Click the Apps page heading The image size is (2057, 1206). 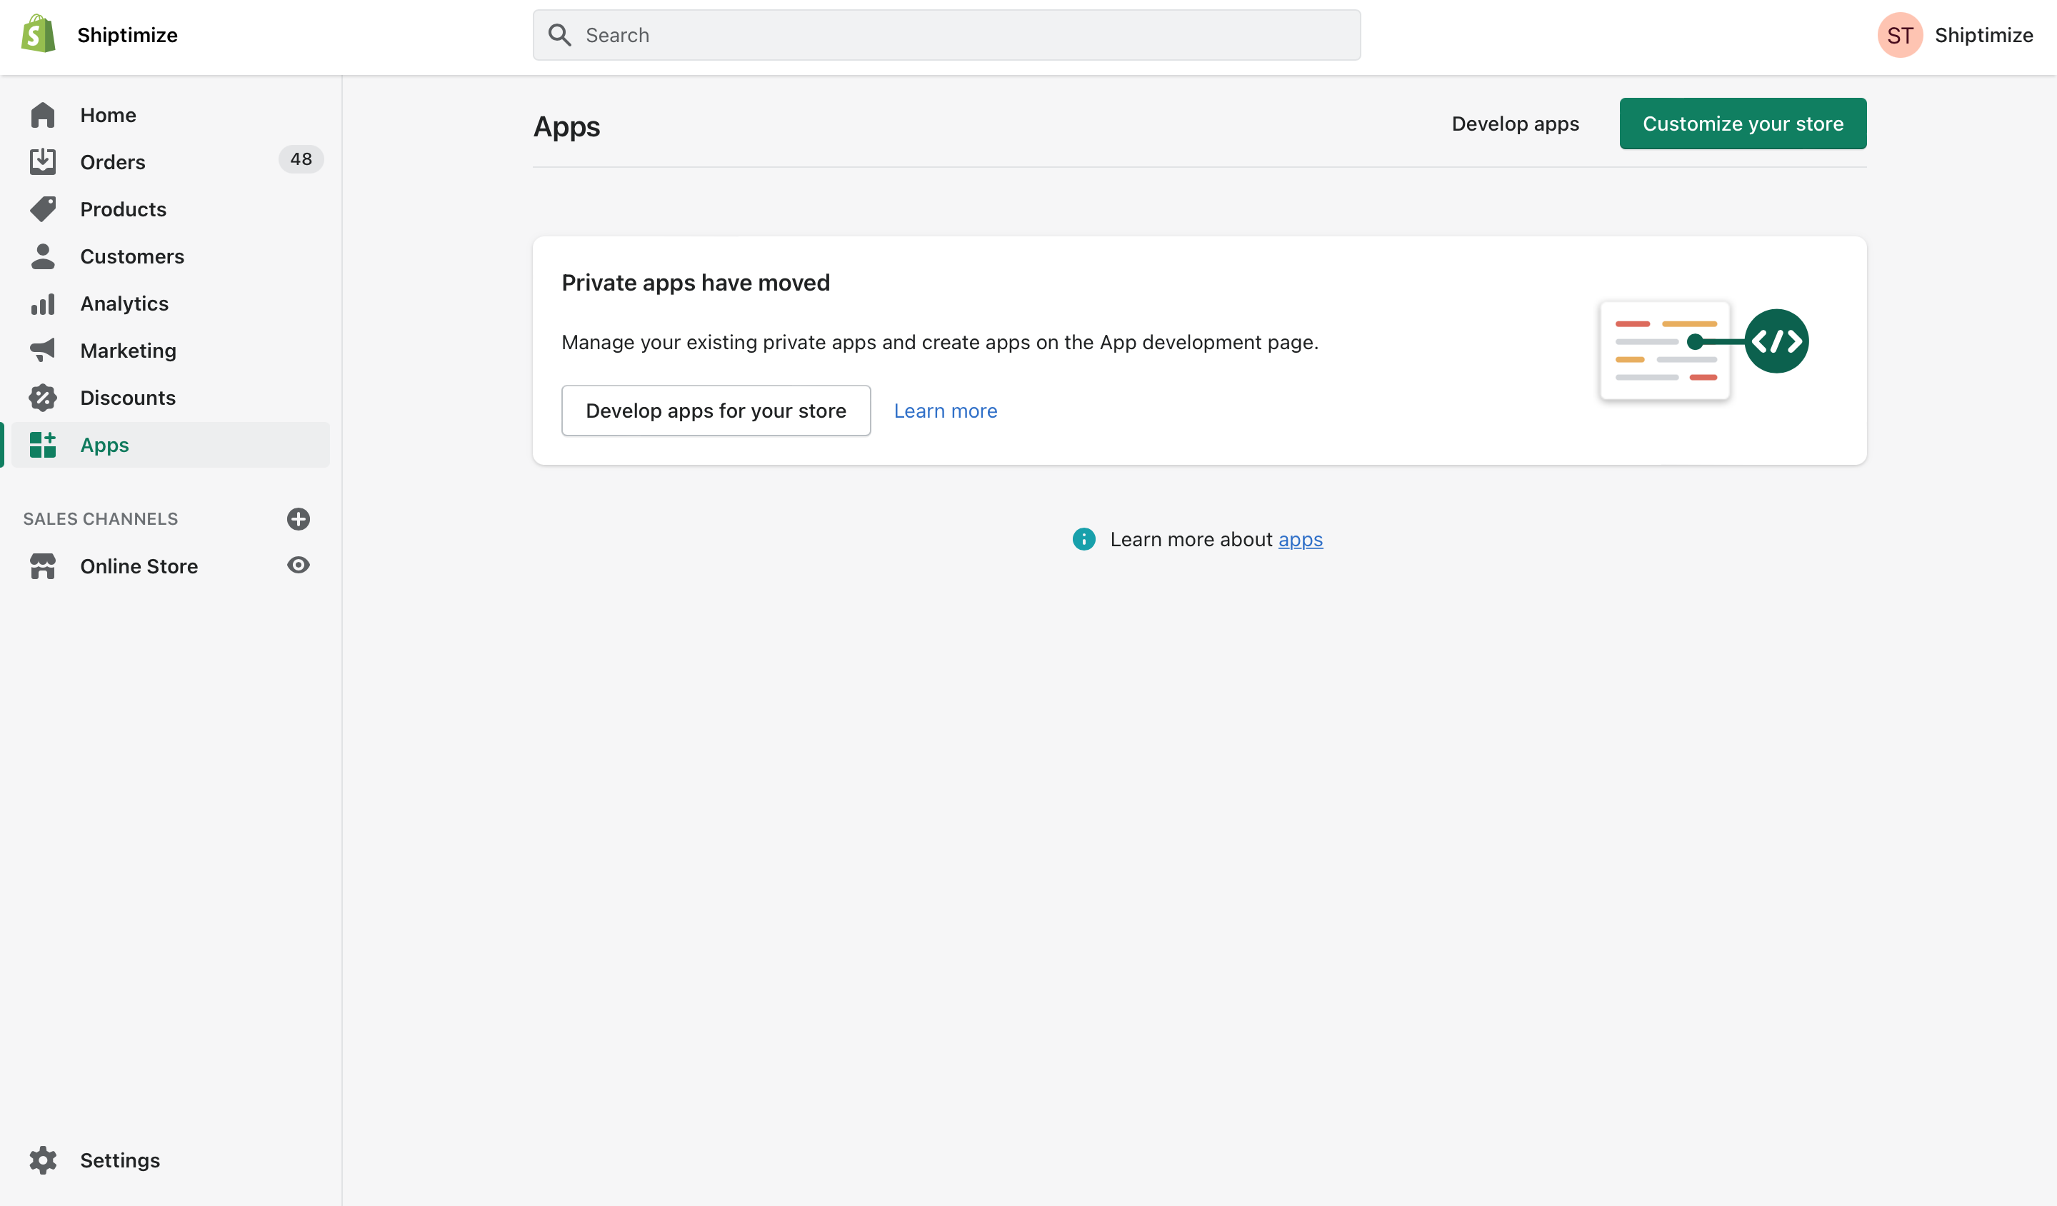[x=566, y=126]
